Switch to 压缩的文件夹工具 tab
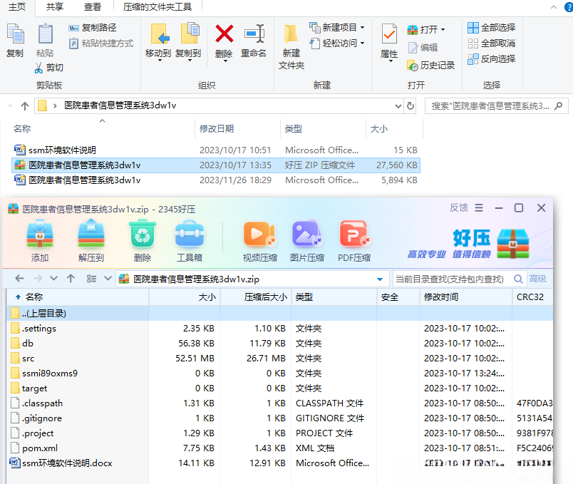The image size is (573, 484). pos(157,7)
